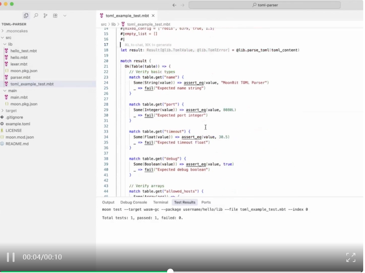Click the git icon beside .gitignore
The height and width of the screenshot is (273, 365).
pyautogui.click(x=2, y=117)
